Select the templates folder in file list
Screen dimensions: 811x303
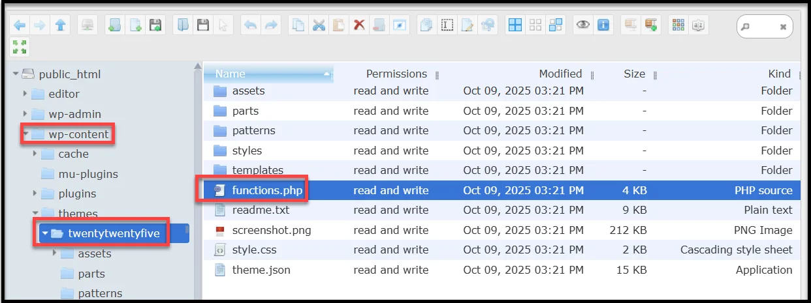pyautogui.click(x=501, y=170)
